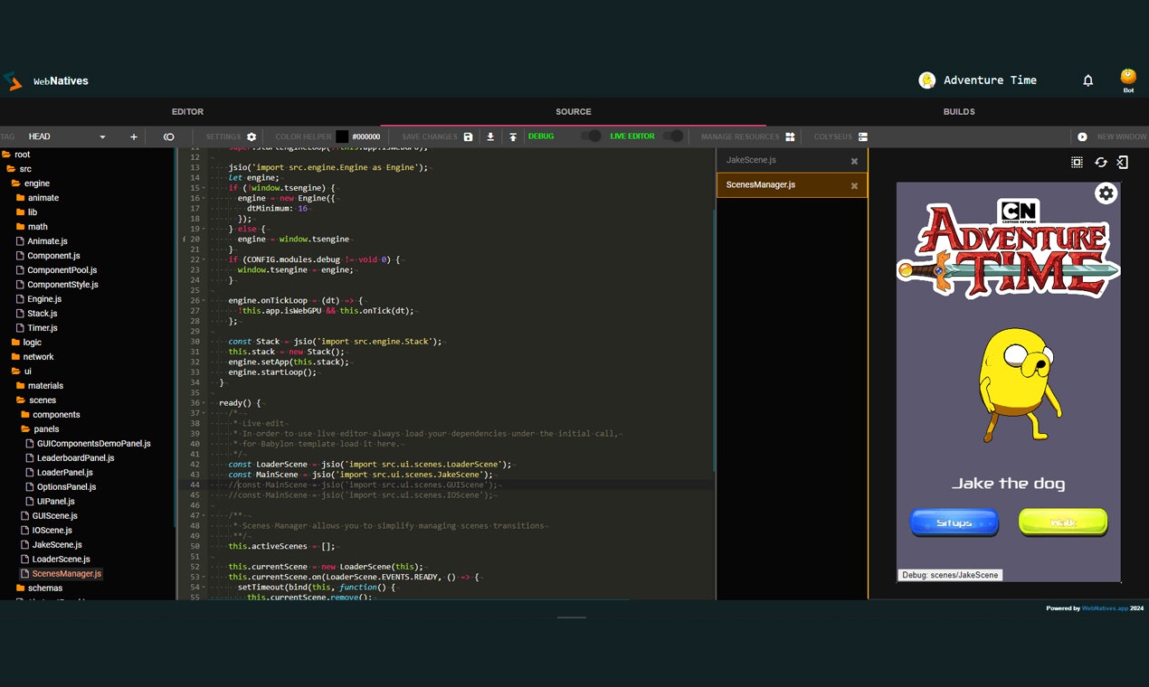Click the Save Changes disk icon
This screenshot has height=687, width=1149.
pyautogui.click(x=468, y=136)
